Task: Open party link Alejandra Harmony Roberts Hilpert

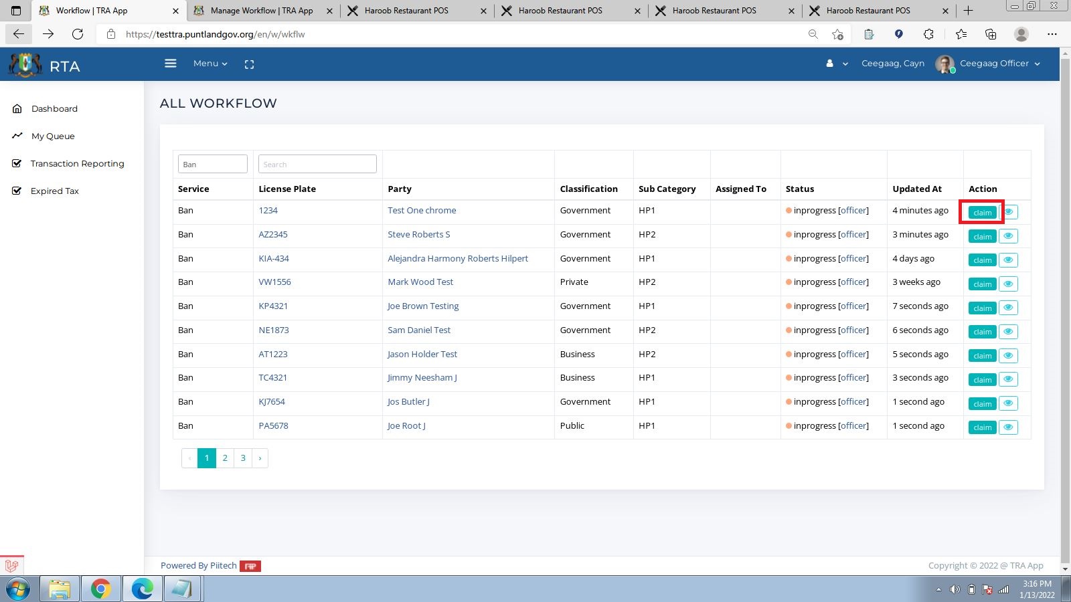Action: [x=458, y=258]
